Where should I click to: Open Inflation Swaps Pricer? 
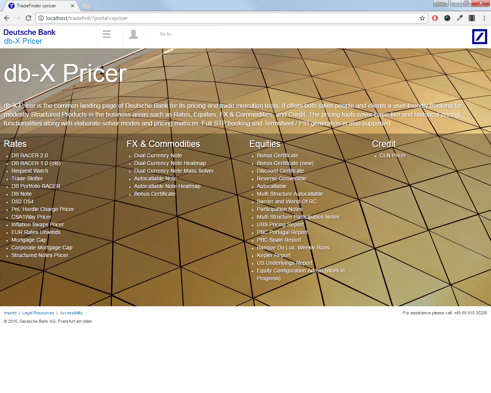point(38,225)
